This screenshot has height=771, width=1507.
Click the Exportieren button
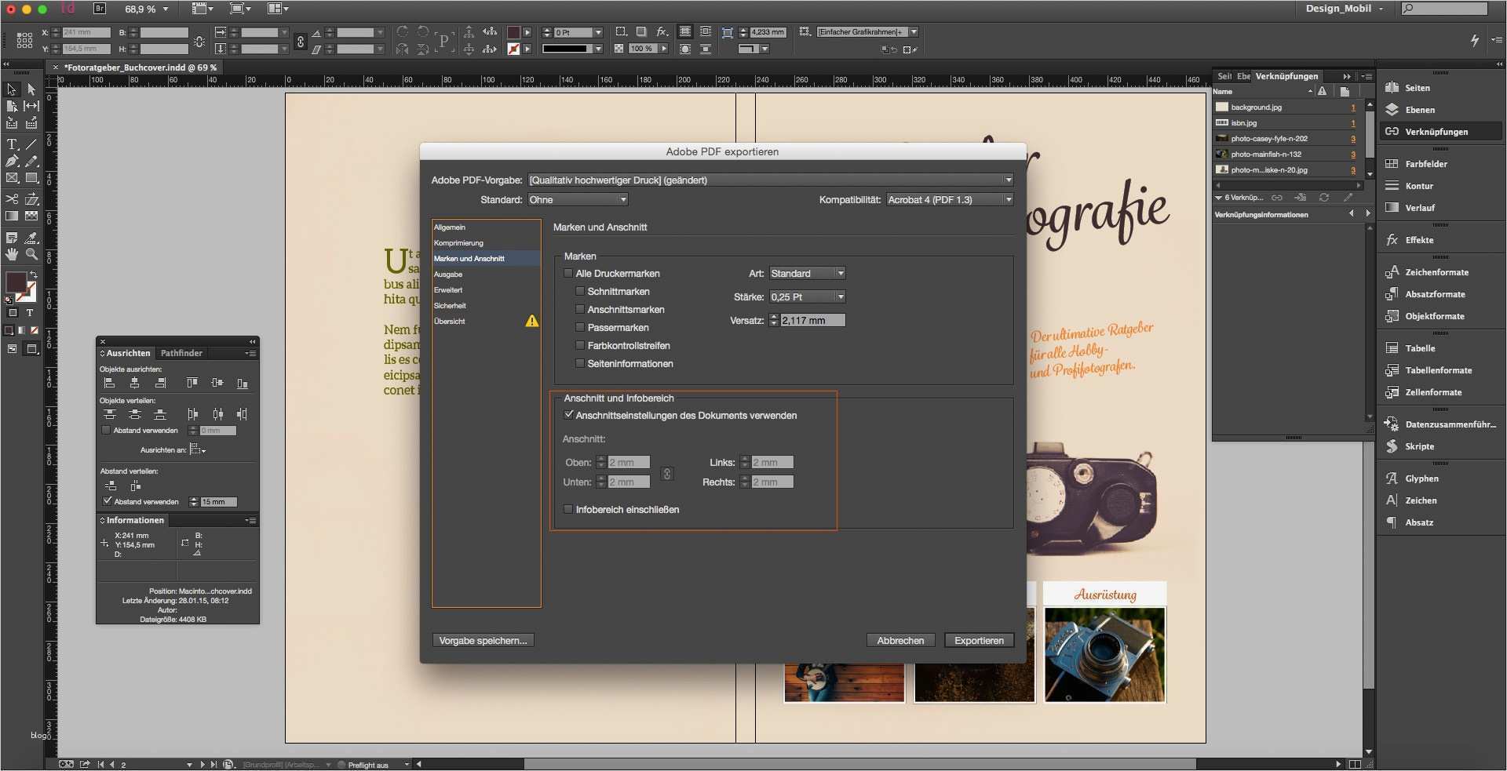(979, 641)
